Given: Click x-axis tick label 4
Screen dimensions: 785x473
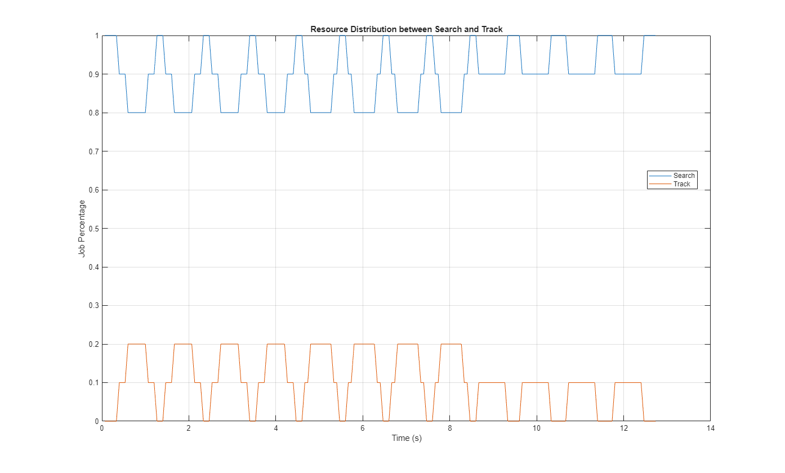Looking at the screenshot, I should pyautogui.click(x=275, y=429).
